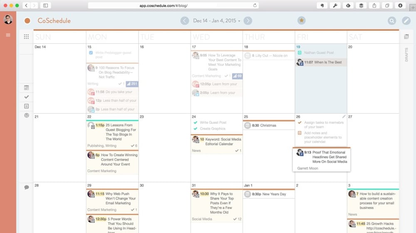Click the 251 stats badge on Writing post
This screenshot has width=416, height=233.
point(132,84)
